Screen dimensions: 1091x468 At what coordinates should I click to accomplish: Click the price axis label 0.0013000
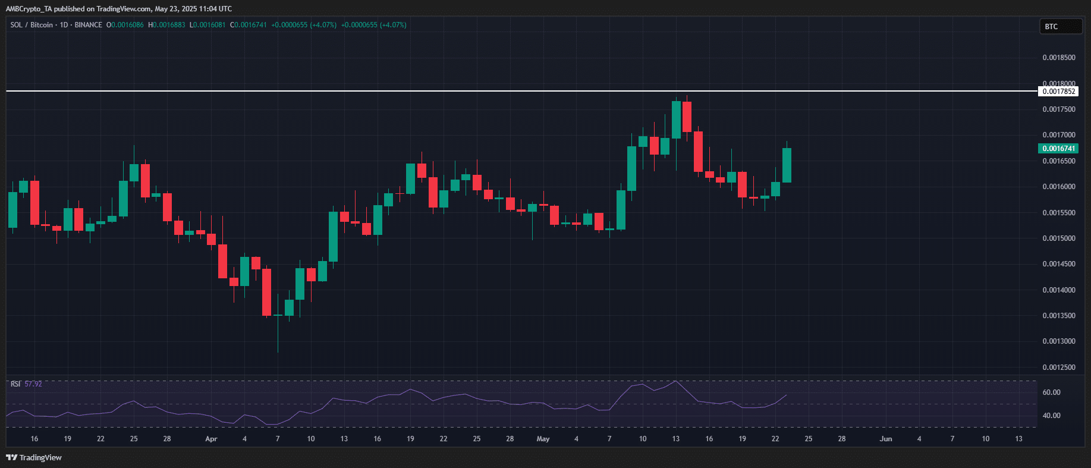(x=1059, y=341)
